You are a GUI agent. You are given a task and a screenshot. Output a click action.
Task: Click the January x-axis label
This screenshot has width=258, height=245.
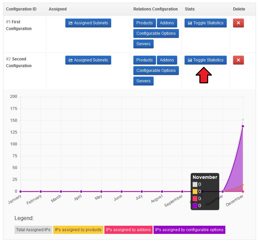(x=15, y=199)
